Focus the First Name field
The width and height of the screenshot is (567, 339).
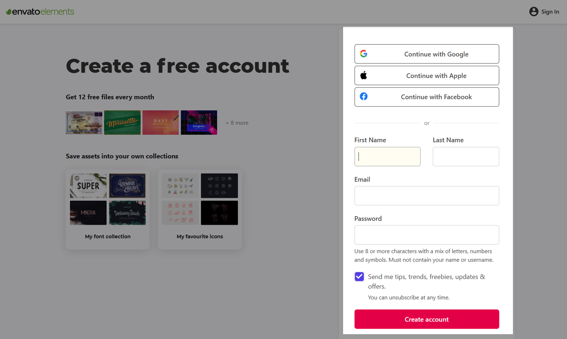tap(387, 157)
